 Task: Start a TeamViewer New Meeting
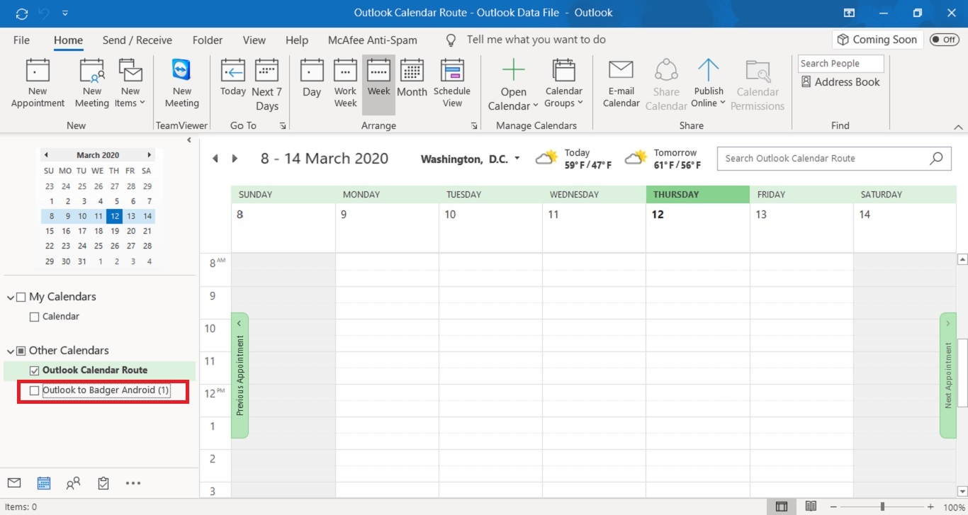pos(182,84)
